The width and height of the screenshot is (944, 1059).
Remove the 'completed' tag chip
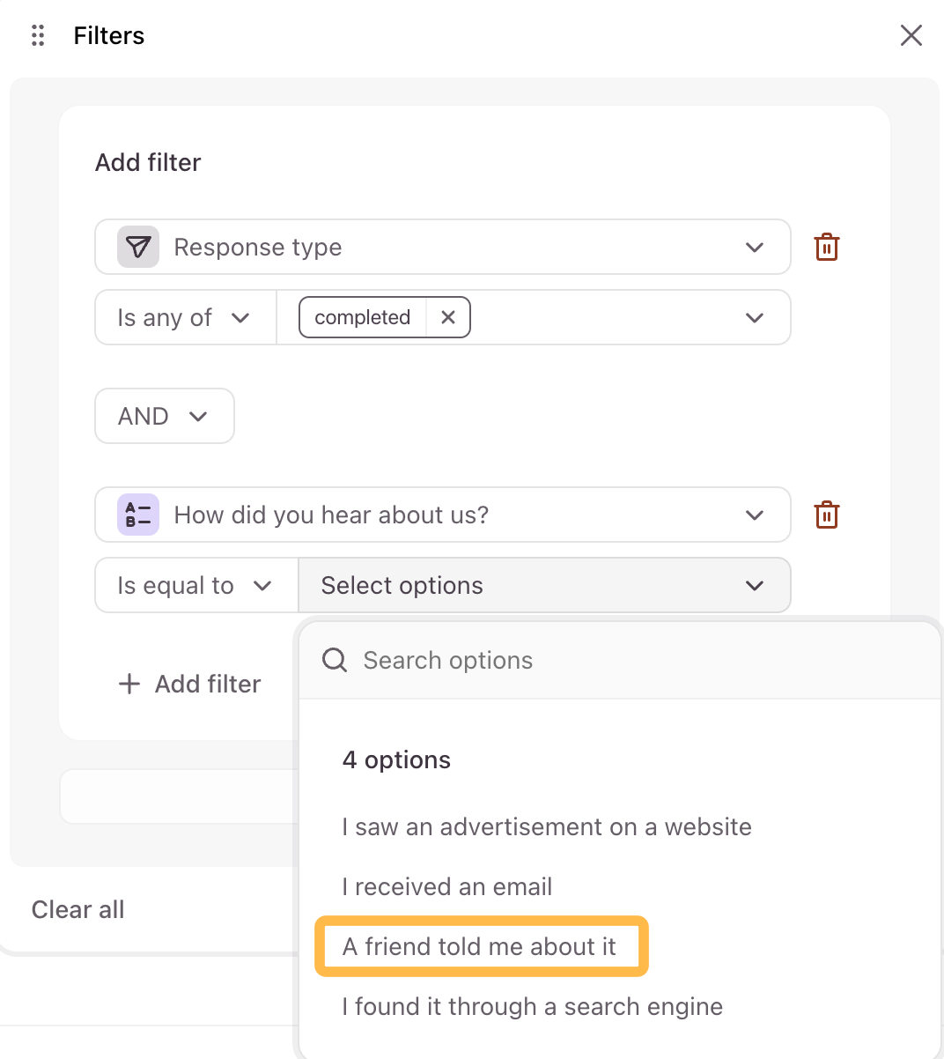(x=448, y=317)
